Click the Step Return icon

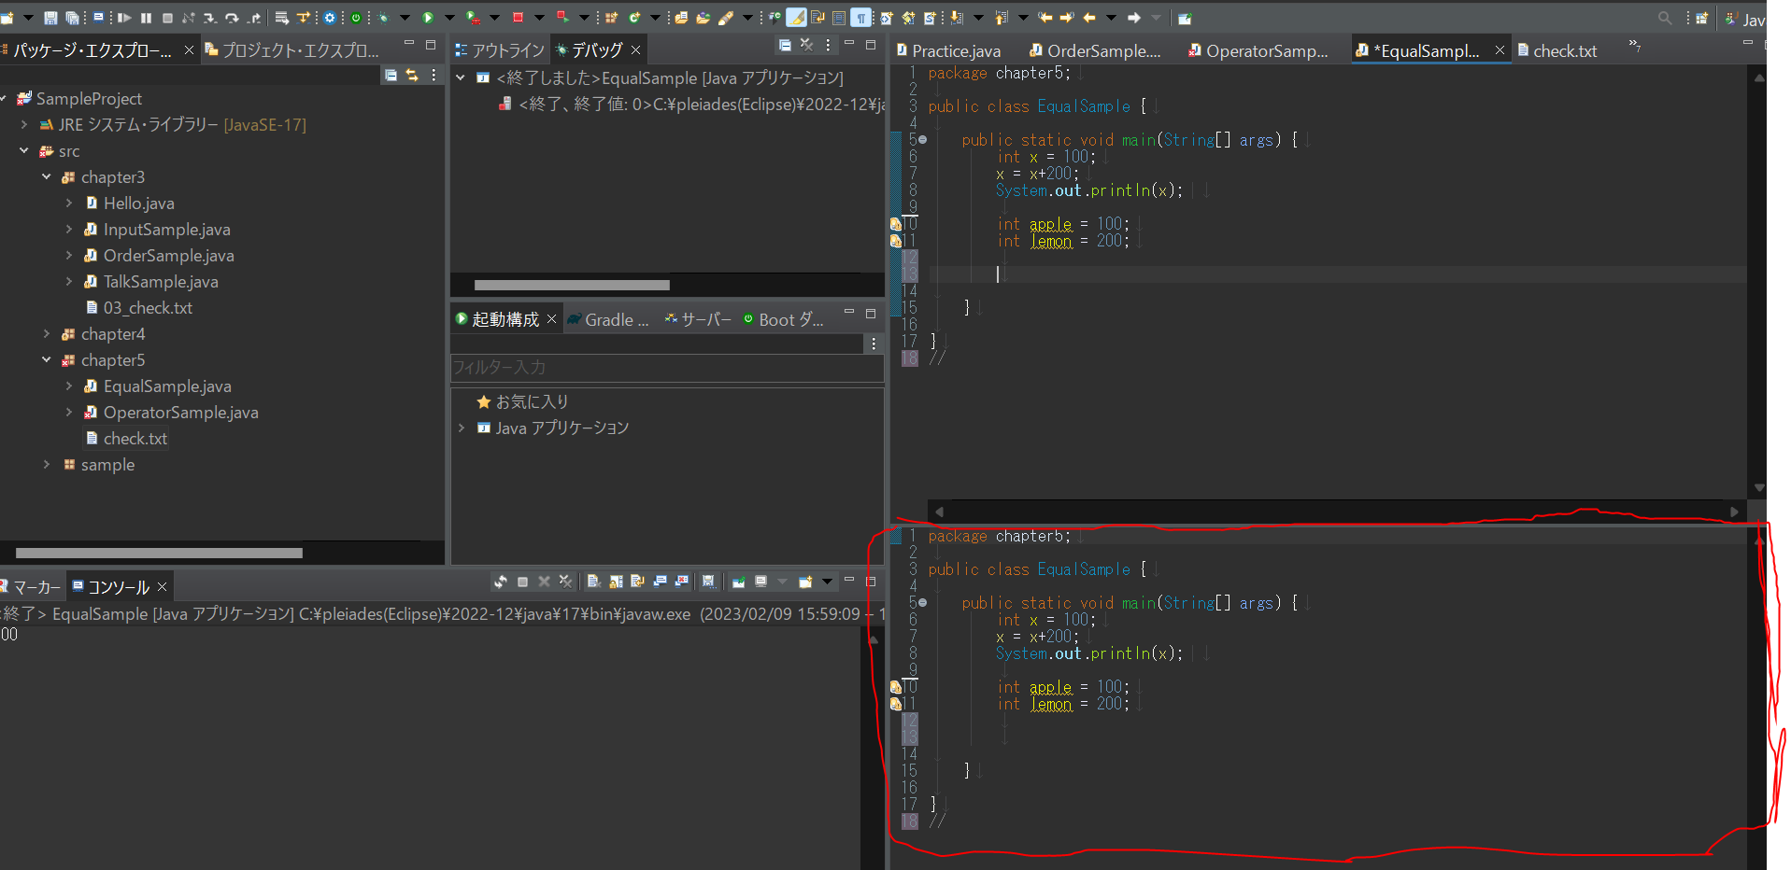pos(254,18)
